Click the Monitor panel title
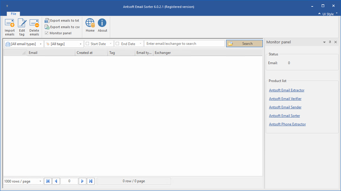 point(278,42)
